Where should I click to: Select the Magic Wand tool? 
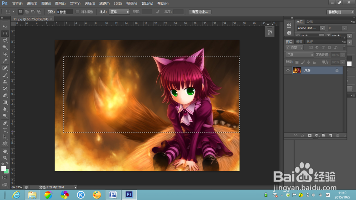5,47
